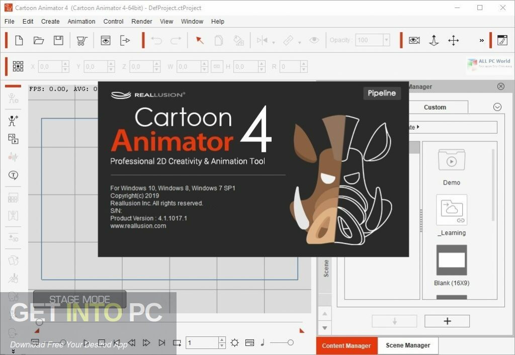Click the New Project icon

[x=19, y=40]
